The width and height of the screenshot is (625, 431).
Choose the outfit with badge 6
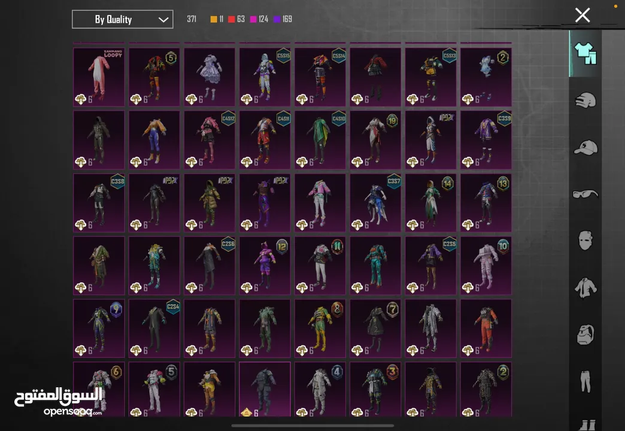(99, 390)
